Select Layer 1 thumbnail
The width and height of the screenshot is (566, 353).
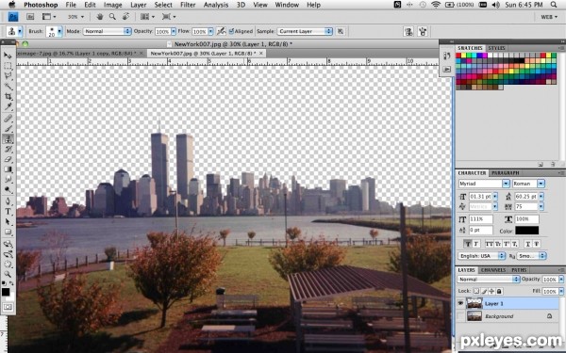[x=474, y=303]
